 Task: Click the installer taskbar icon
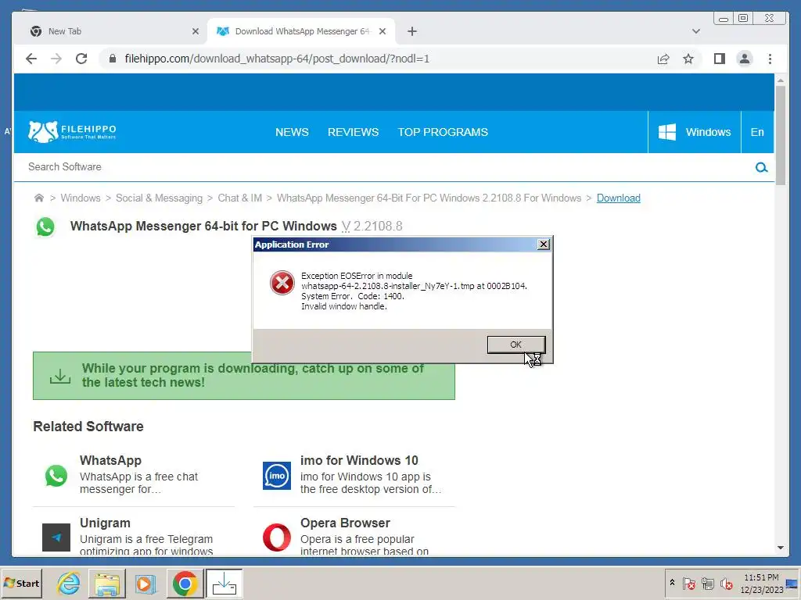(224, 583)
